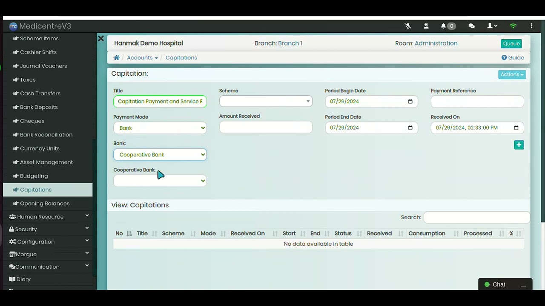Sort table by % column

(515, 233)
